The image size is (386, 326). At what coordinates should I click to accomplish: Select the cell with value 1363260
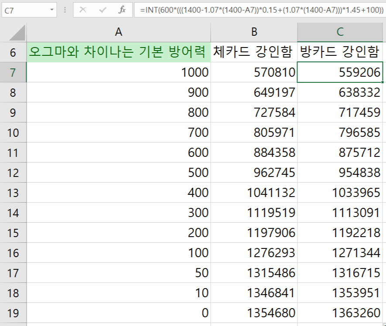pos(340,313)
